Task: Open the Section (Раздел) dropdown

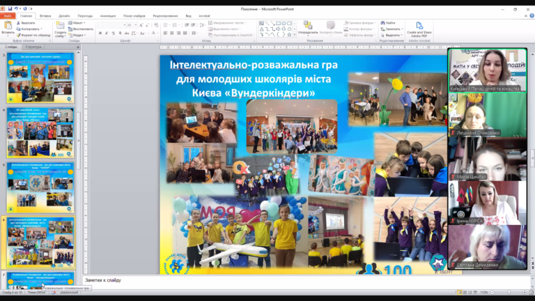Action: (78, 35)
